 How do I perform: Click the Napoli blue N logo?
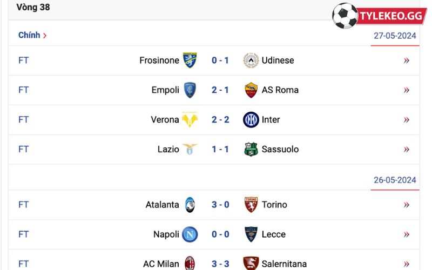click(x=190, y=234)
